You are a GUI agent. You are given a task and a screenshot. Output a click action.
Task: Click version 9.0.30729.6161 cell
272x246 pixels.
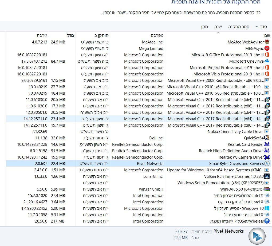34,80
